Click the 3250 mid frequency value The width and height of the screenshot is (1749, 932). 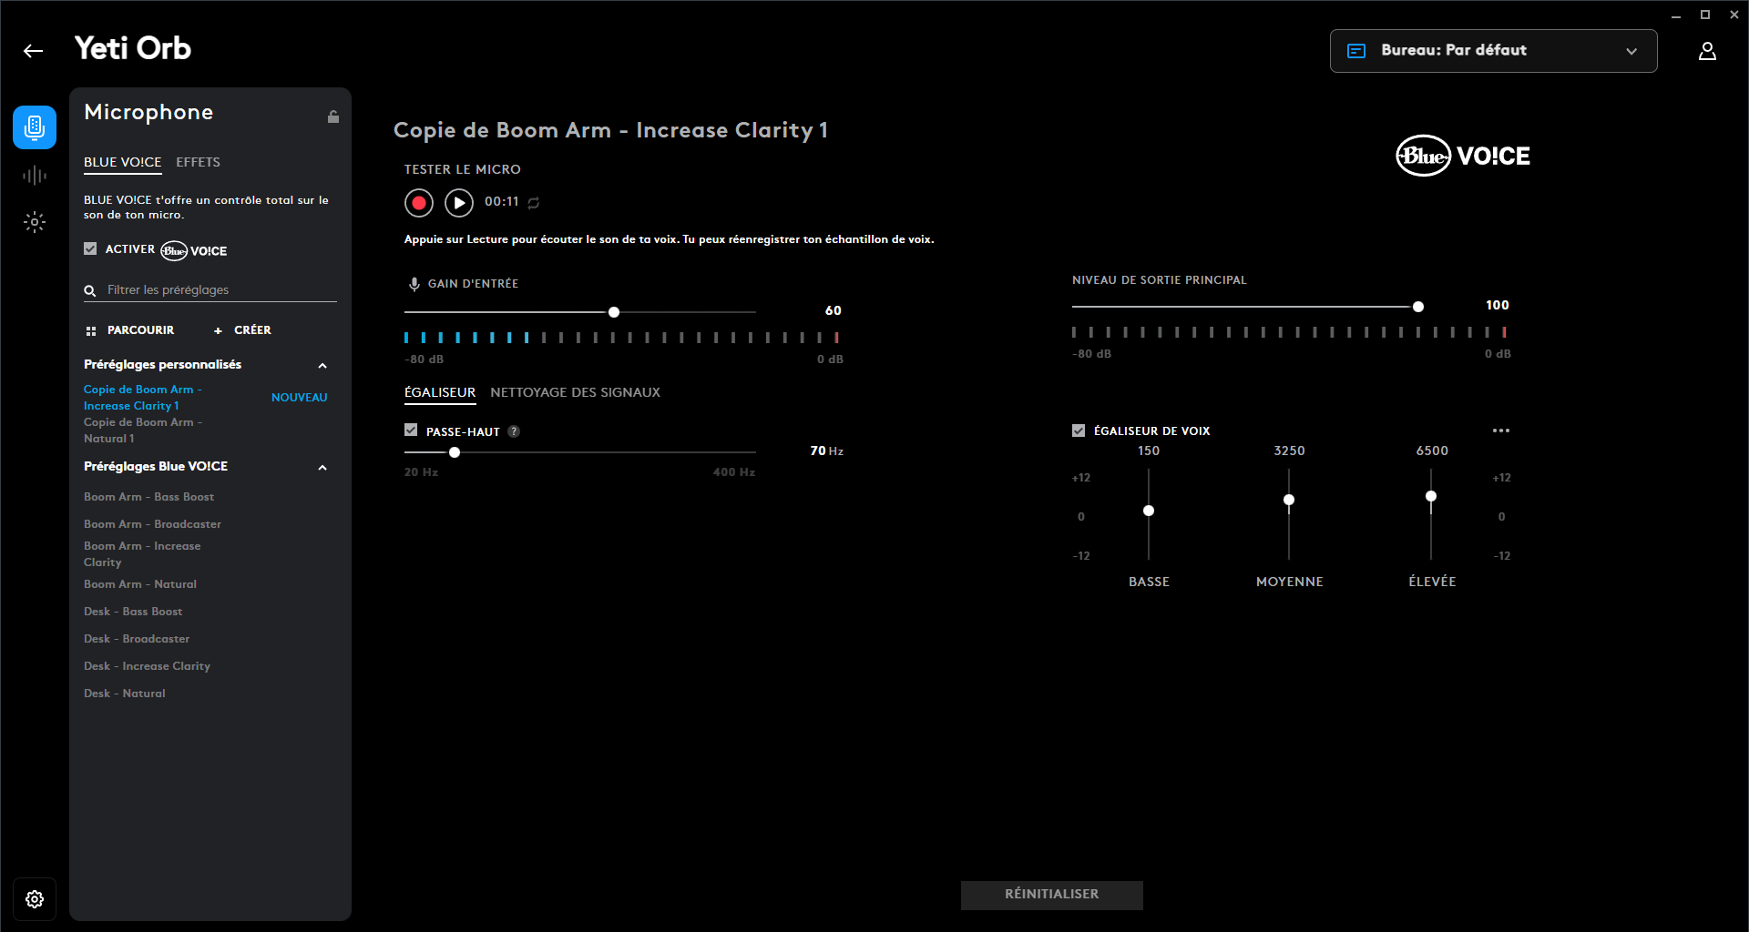[1289, 451]
